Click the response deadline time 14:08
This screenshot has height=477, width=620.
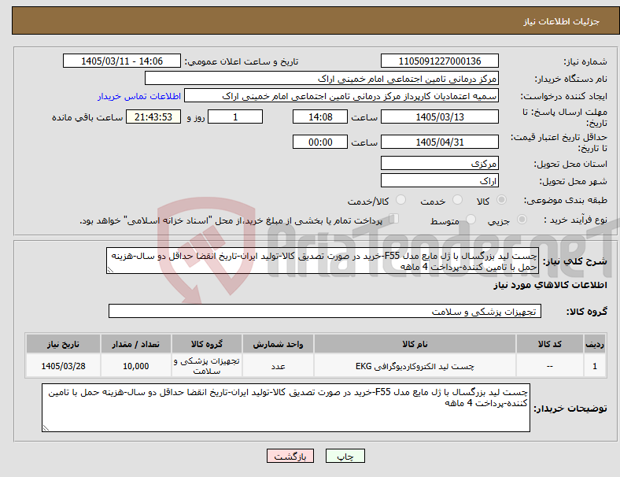click(x=320, y=116)
